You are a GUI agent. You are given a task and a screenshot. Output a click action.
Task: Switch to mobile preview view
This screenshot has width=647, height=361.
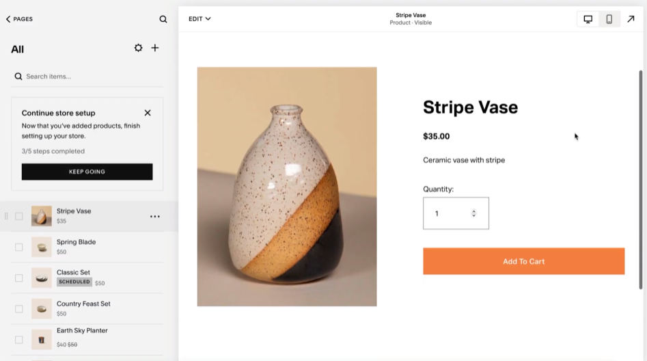click(609, 19)
